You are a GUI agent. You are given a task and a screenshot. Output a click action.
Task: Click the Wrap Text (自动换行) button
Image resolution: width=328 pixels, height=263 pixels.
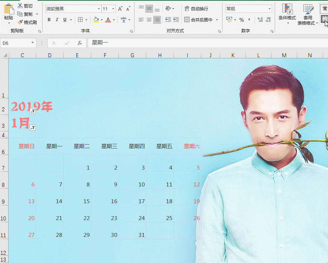[x=196, y=9]
